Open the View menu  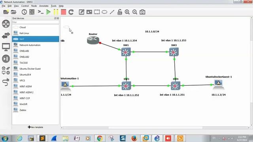[x=16, y=6]
